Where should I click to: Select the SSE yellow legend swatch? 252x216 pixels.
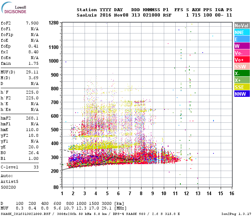pyautogui.click(x=242, y=87)
